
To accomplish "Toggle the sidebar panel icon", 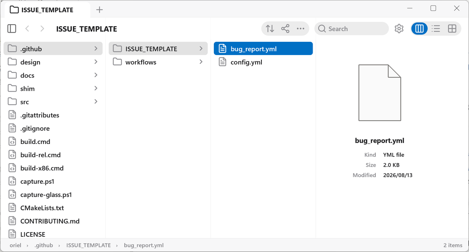I will pyautogui.click(x=12, y=28).
